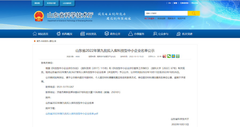Share to QQ Zone star icon

click(x=173, y=56)
